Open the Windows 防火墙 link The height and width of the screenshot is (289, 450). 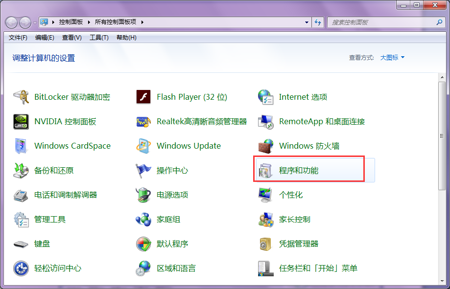[x=309, y=146]
